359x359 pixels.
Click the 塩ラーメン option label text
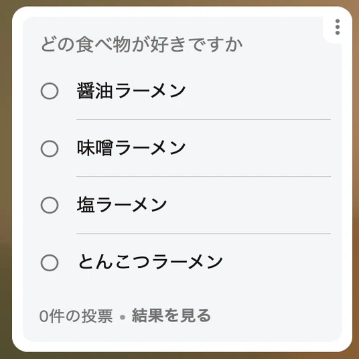click(x=122, y=205)
